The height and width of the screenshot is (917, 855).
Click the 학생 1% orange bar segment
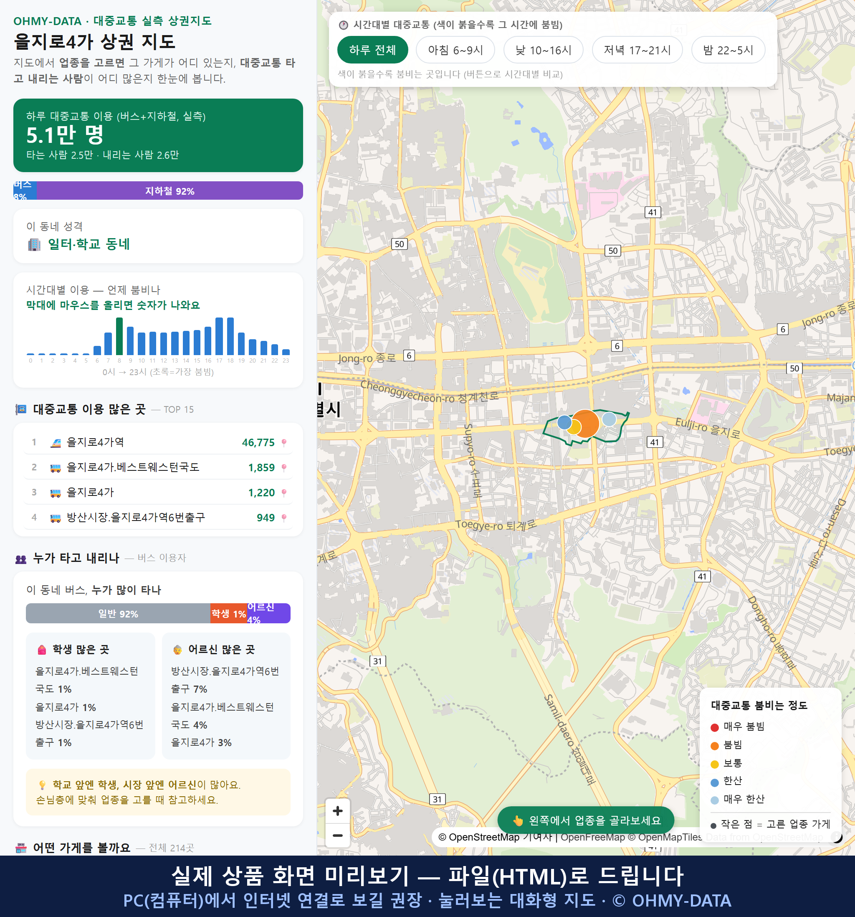pos(229,613)
